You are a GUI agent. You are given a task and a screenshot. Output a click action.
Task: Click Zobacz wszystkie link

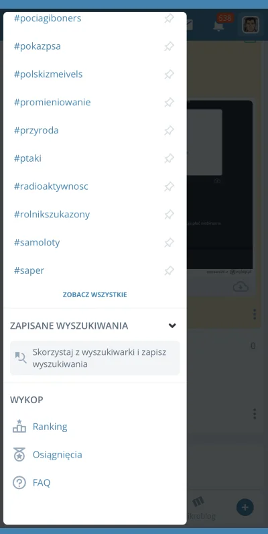pos(95,295)
